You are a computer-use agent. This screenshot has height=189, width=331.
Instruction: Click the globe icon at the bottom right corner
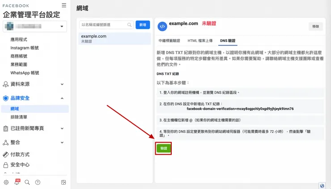click(322, 185)
